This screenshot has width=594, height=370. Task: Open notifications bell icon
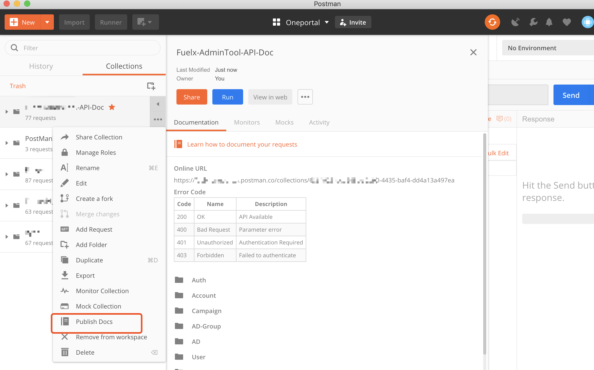[549, 22]
